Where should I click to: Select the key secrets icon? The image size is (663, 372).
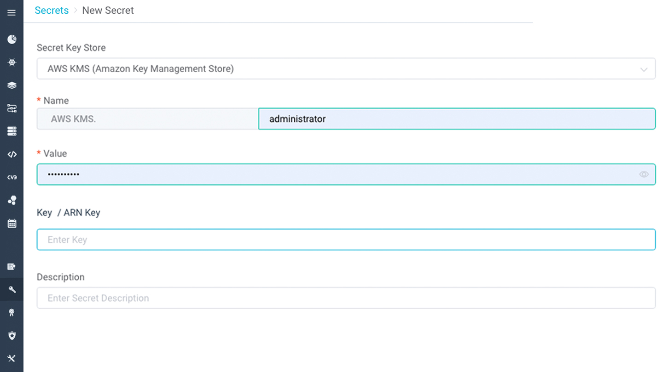coord(12,290)
